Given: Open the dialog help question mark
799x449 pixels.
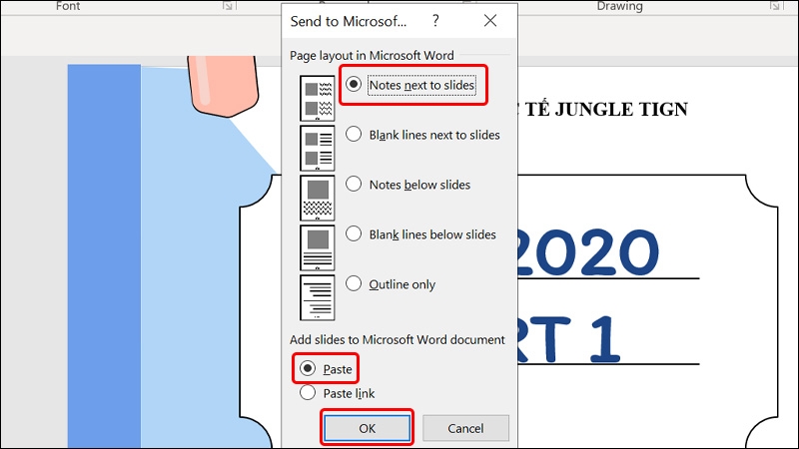Looking at the screenshot, I should point(435,20).
